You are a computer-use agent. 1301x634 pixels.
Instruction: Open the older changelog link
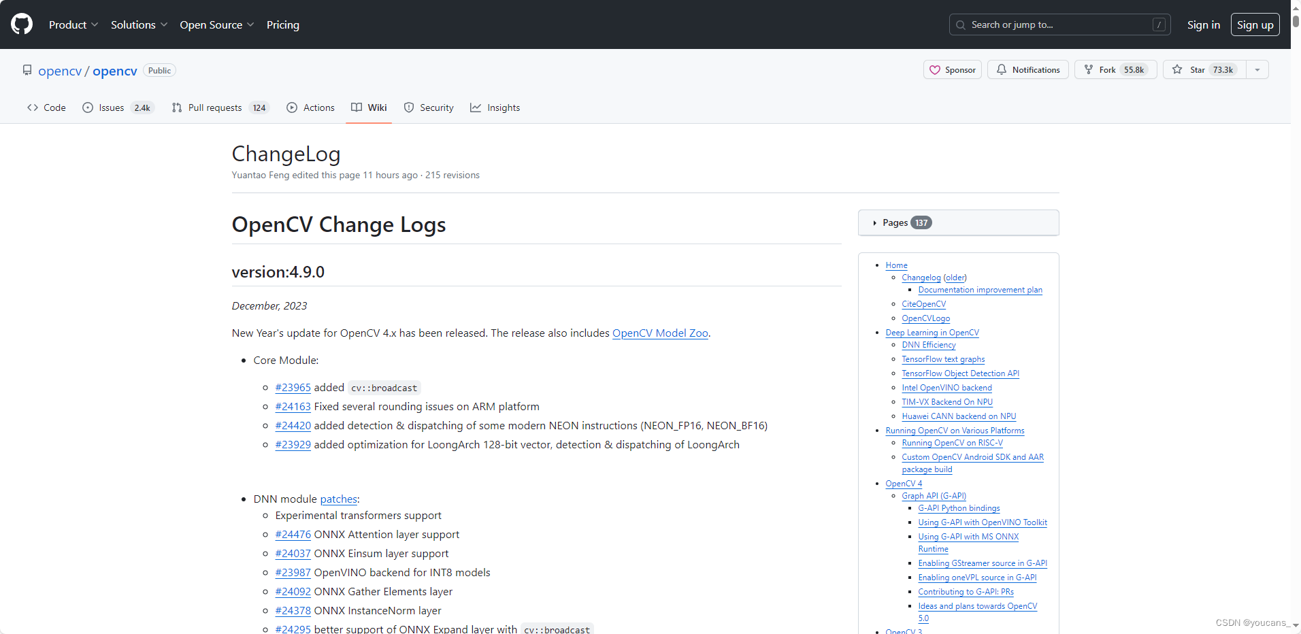(955, 278)
